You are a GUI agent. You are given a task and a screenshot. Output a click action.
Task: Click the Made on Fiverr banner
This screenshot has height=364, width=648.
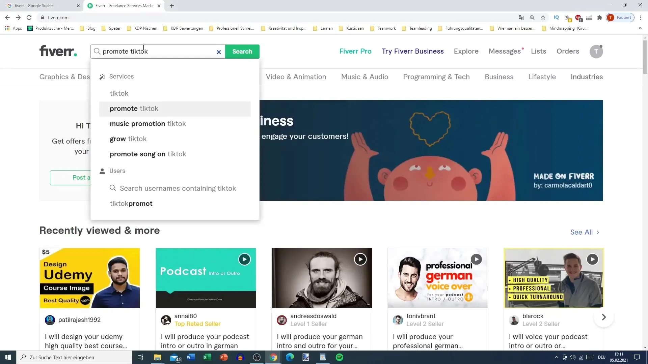(431, 150)
